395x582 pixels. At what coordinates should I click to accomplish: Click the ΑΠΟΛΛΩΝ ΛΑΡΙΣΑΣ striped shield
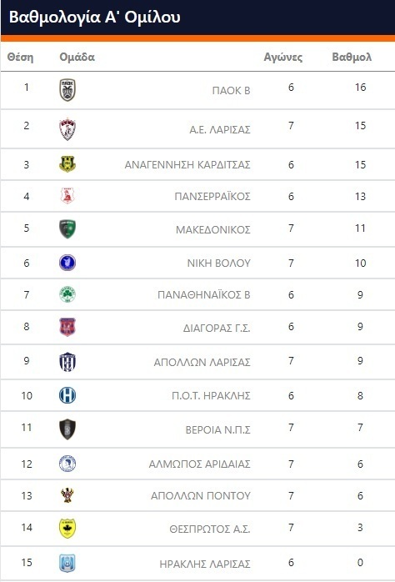tap(67, 362)
